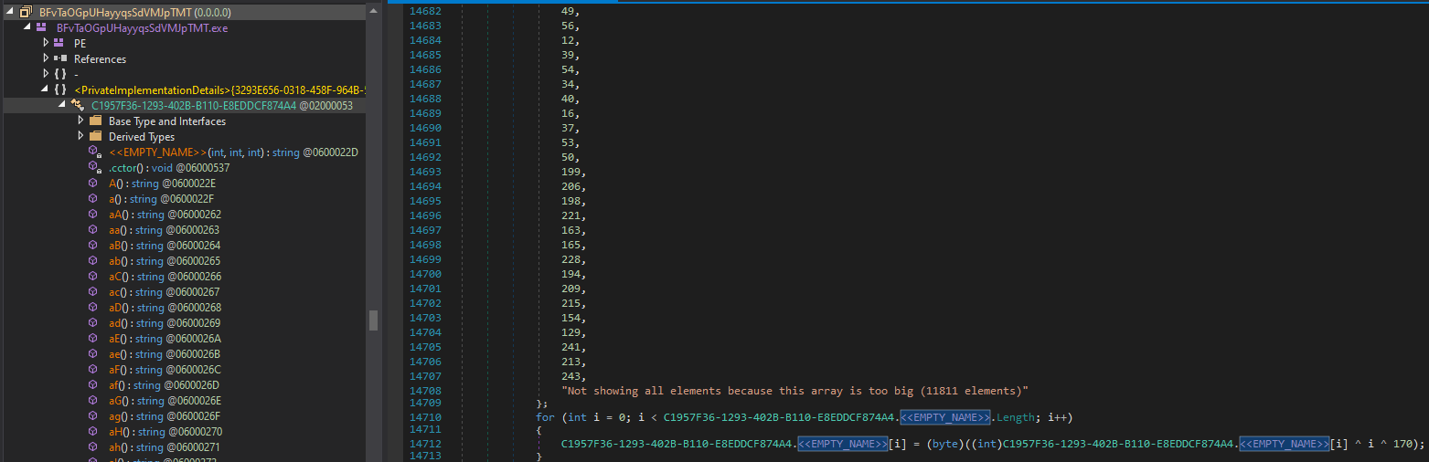
Task: Select the PE tree item label
Action: 80,43
